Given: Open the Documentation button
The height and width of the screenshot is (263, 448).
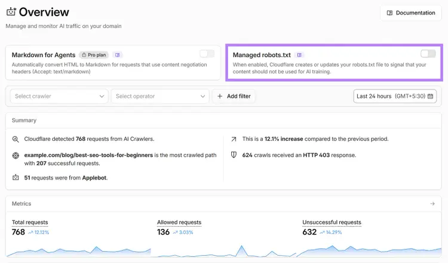Looking at the screenshot, I should (411, 13).
